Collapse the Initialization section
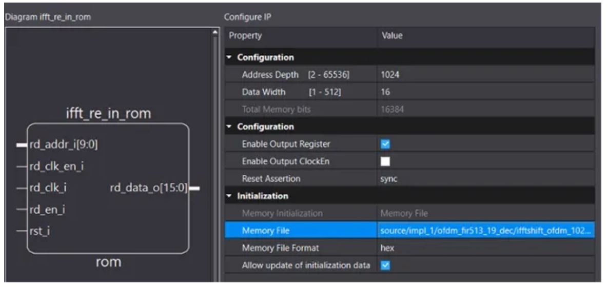 pyautogui.click(x=229, y=196)
